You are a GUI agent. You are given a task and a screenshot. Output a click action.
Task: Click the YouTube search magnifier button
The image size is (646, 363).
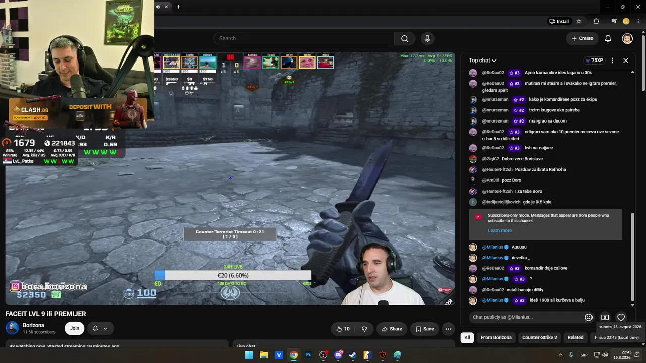pos(405,39)
